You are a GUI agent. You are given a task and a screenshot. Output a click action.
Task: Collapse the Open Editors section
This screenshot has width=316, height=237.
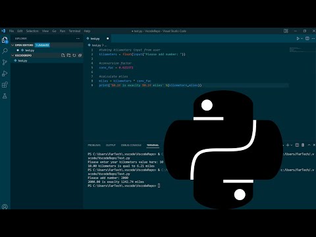[x=13, y=45]
